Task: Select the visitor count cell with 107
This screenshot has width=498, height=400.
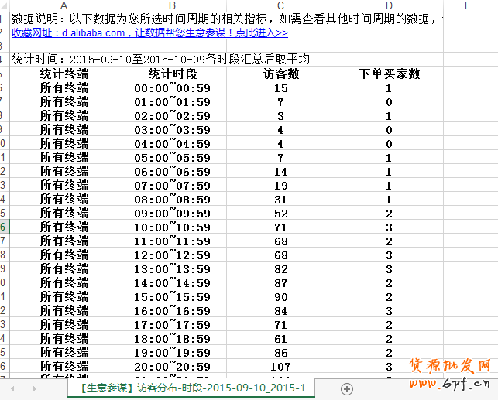Action: tap(280, 366)
